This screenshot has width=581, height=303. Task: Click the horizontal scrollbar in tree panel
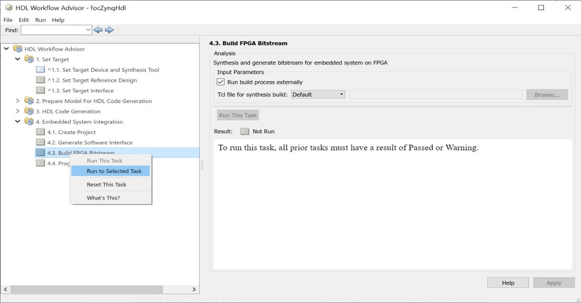coord(87,289)
